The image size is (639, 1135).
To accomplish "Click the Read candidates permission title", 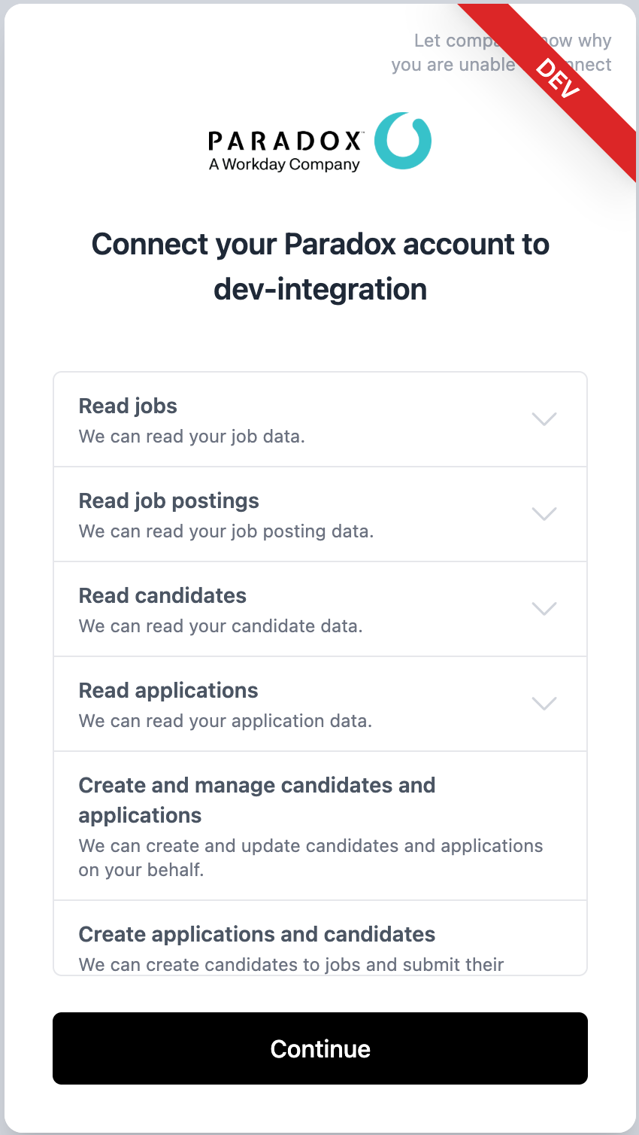I will pos(162,596).
